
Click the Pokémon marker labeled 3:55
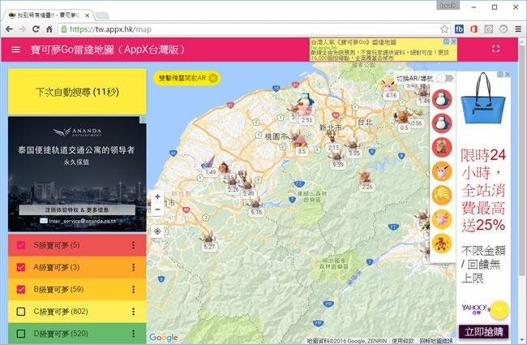click(353, 148)
